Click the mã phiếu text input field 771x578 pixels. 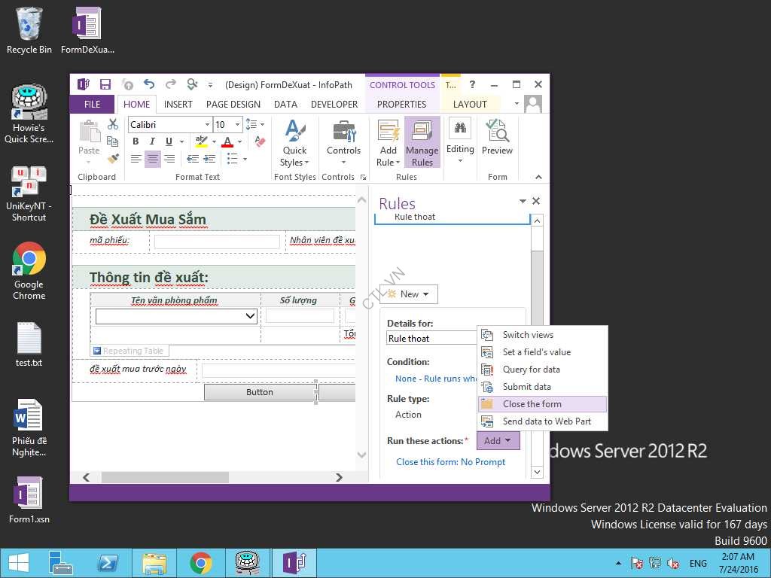(217, 242)
